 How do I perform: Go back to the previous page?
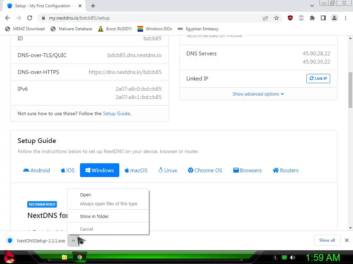point(8,18)
